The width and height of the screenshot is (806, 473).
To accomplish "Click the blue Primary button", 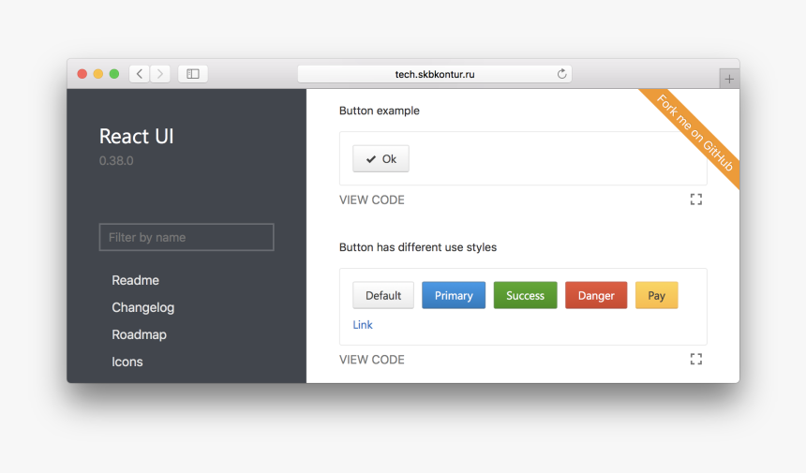I will point(454,295).
